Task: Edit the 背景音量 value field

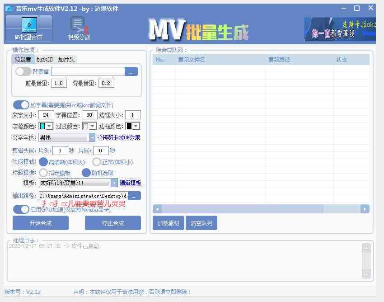Action: [x=106, y=83]
